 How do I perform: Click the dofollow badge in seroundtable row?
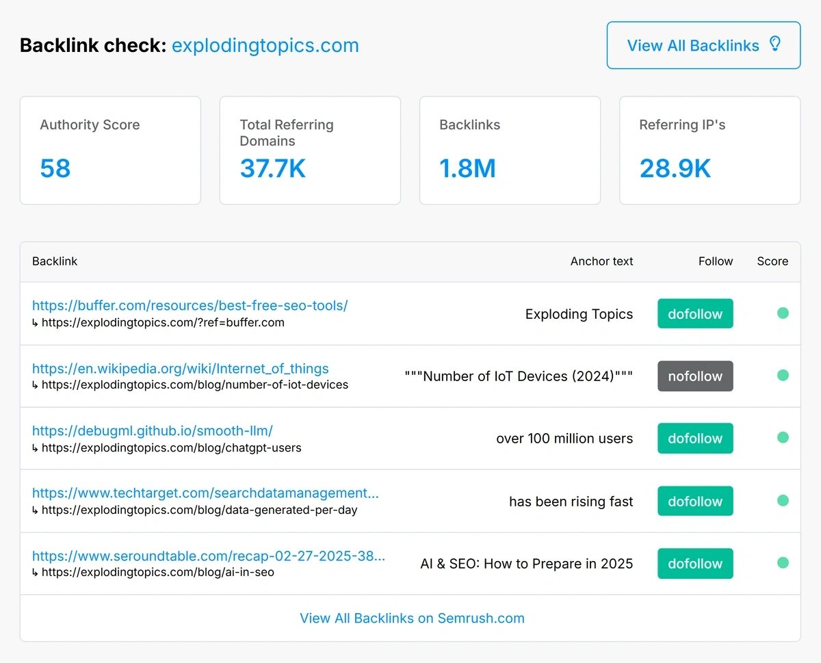695,564
